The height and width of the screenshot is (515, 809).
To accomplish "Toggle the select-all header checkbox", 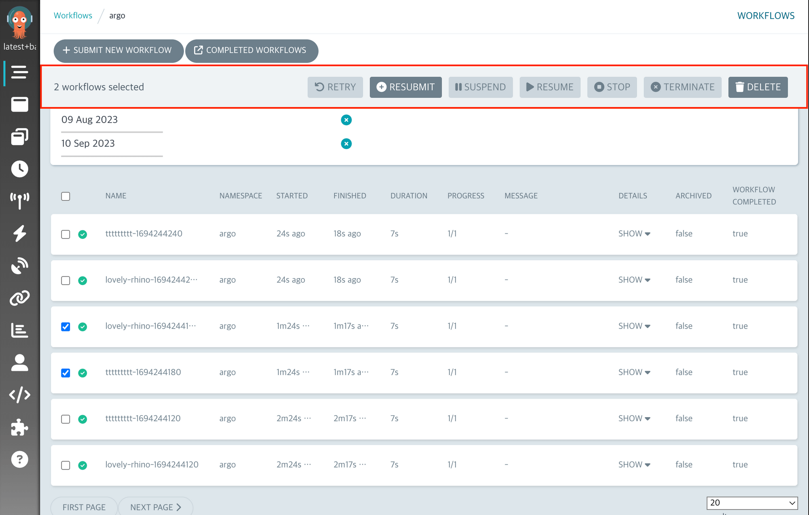I will coord(66,196).
